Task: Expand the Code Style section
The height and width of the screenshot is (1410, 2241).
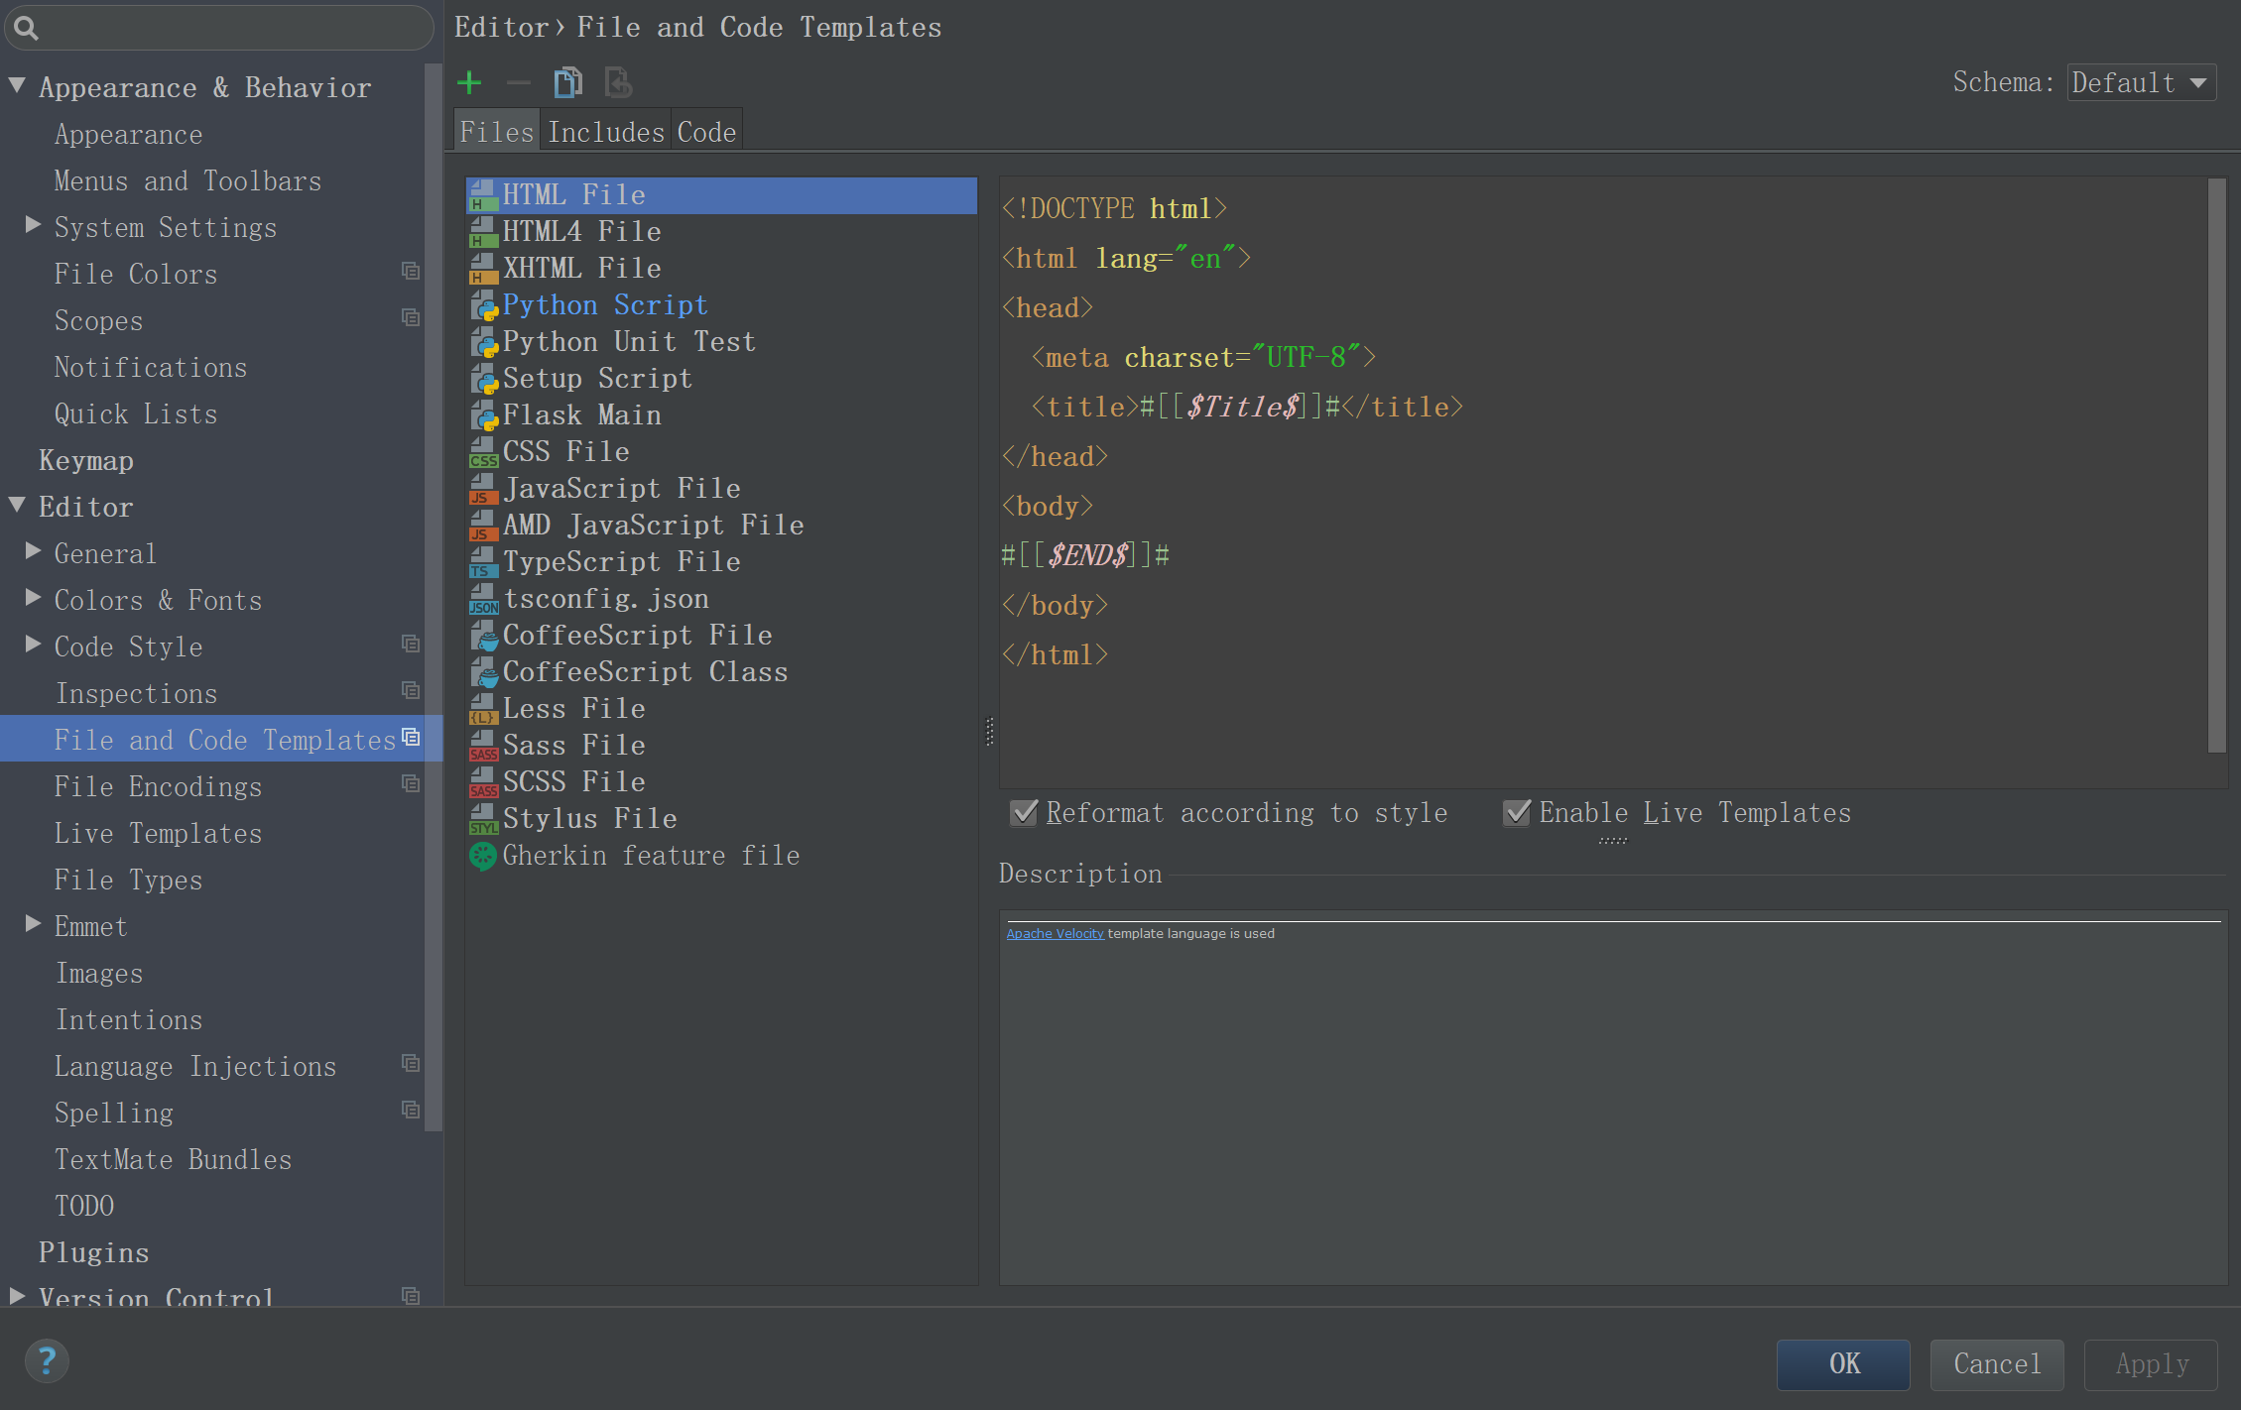Action: coord(31,646)
